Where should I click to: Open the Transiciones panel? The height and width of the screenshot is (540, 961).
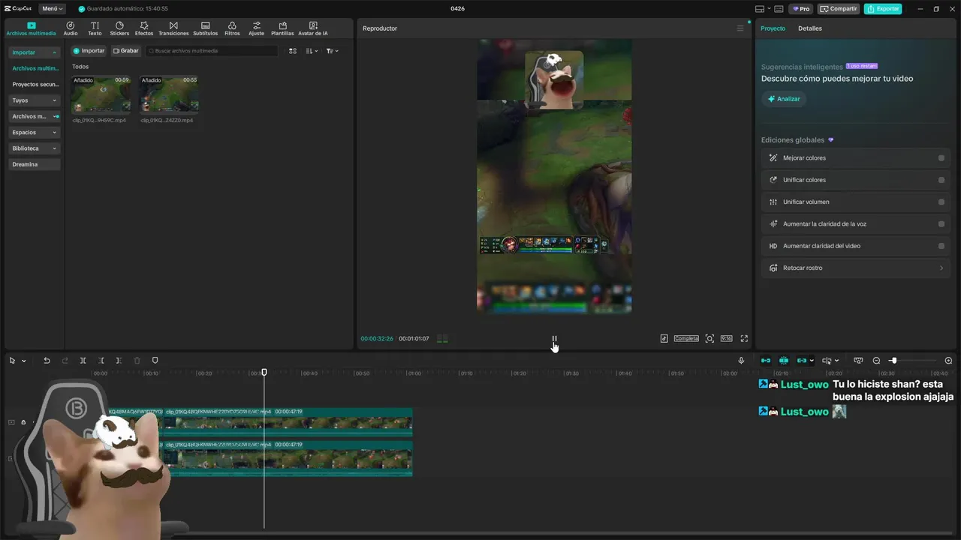(x=173, y=28)
